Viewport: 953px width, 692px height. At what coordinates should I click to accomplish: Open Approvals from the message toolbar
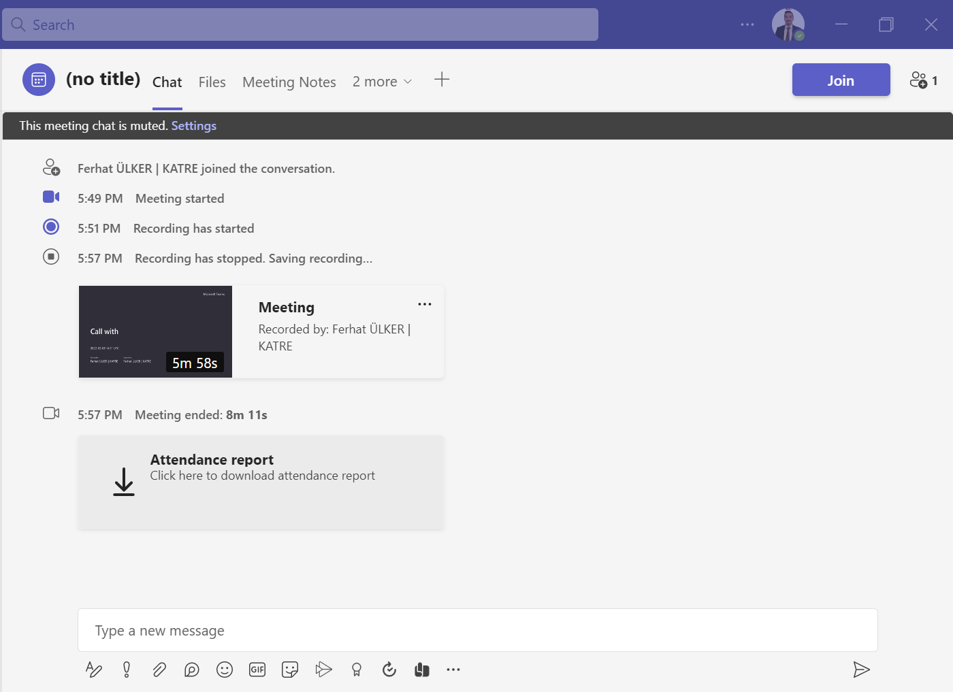pos(389,670)
